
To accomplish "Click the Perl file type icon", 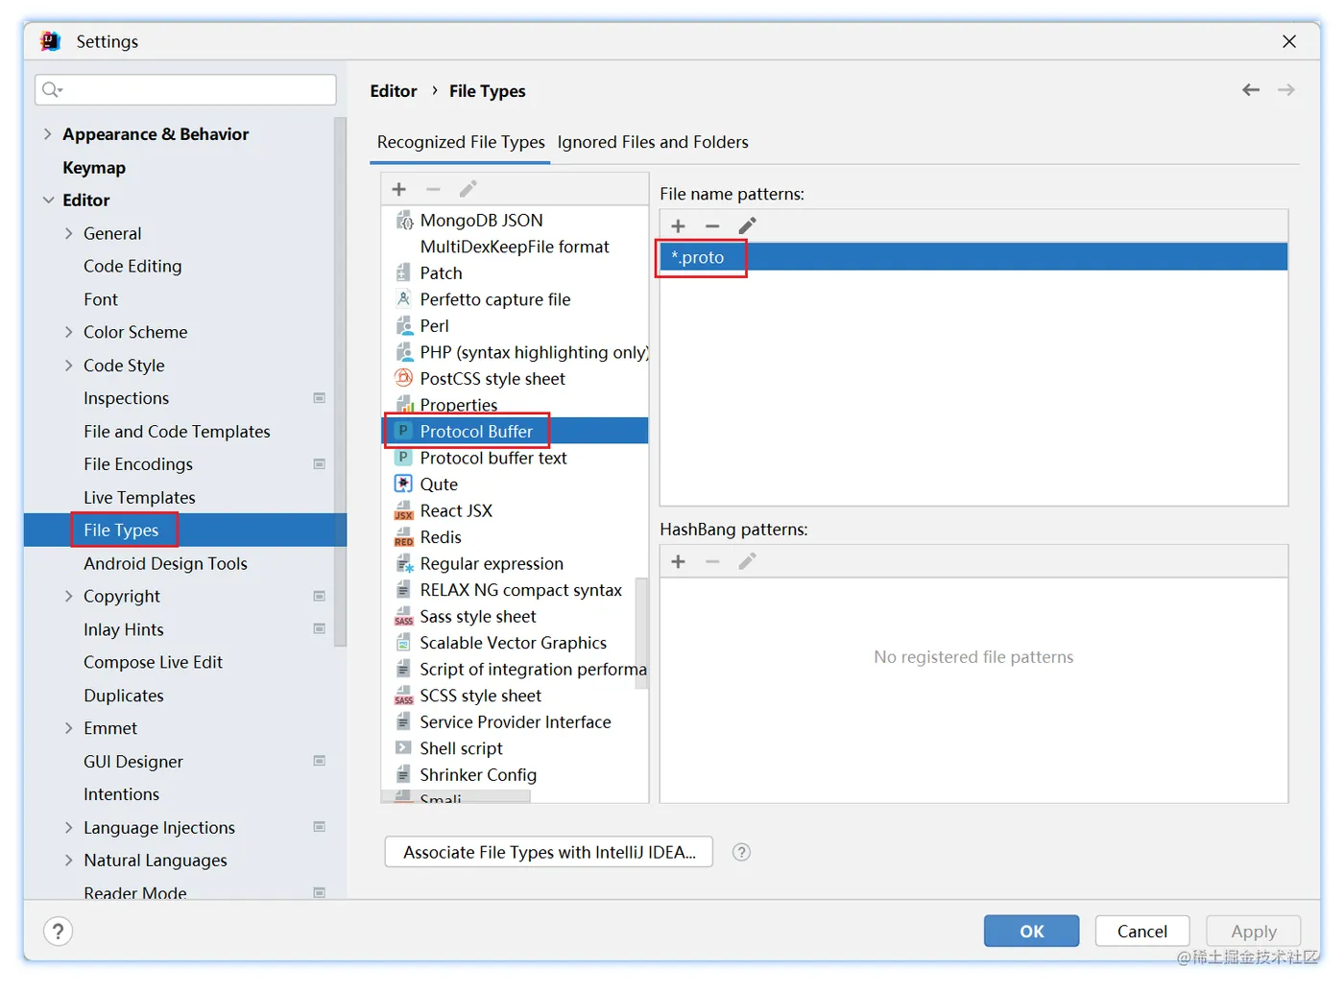I will pyautogui.click(x=404, y=326).
